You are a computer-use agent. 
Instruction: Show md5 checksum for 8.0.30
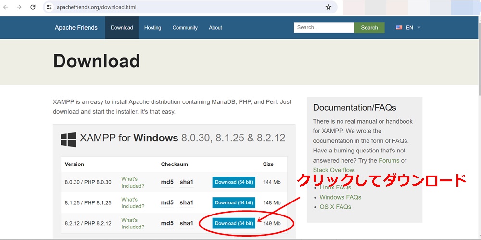pyautogui.click(x=167, y=182)
